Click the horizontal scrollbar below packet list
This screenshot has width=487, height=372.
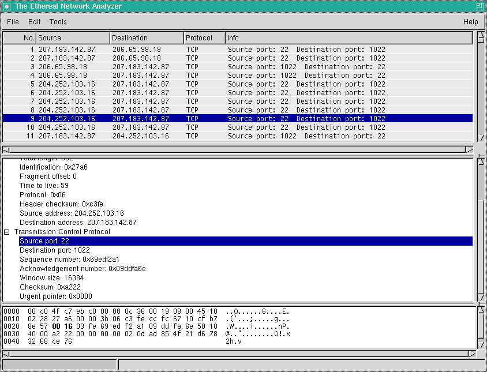click(x=231, y=149)
